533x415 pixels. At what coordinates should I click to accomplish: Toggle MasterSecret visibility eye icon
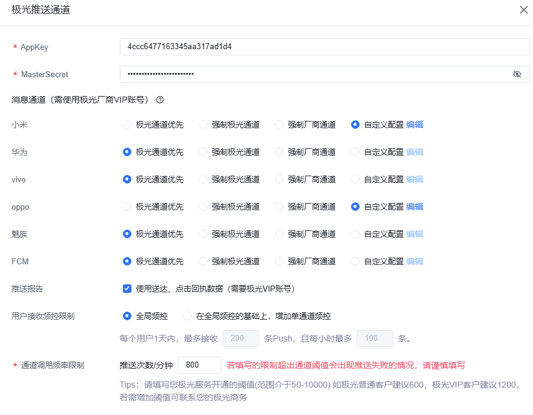click(517, 74)
